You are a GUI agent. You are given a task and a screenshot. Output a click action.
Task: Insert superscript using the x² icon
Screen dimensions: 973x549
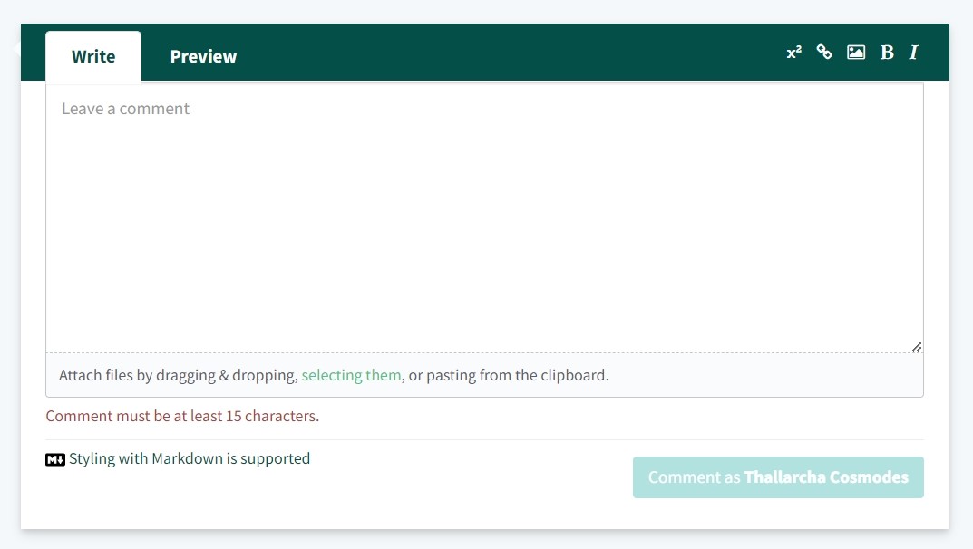click(793, 53)
